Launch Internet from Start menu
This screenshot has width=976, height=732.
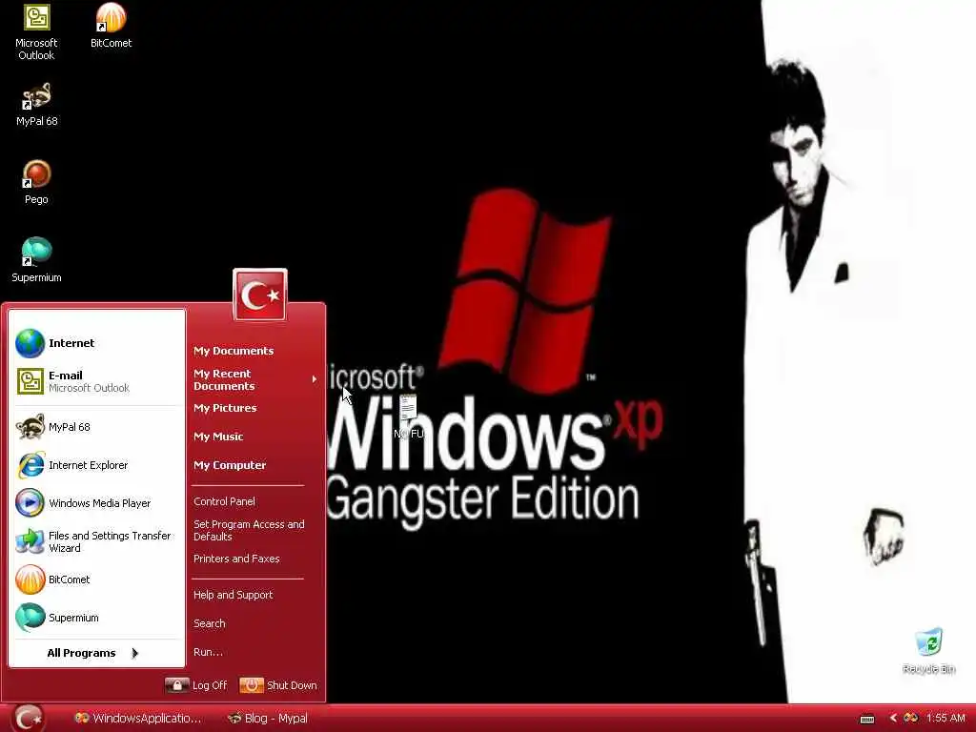click(x=96, y=343)
